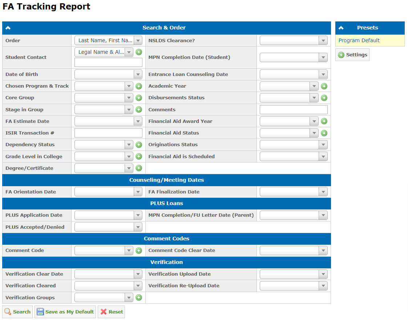Open the Verification Cleared dropdown
The width and height of the screenshot is (408, 320).
click(108, 286)
